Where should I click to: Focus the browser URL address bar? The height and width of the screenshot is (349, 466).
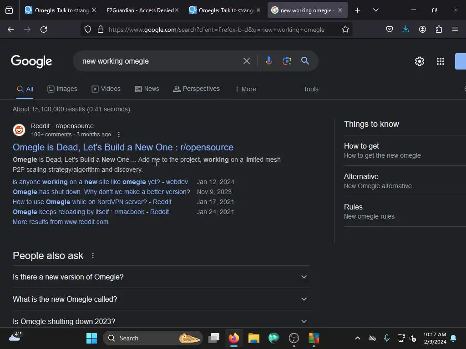click(216, 30)
